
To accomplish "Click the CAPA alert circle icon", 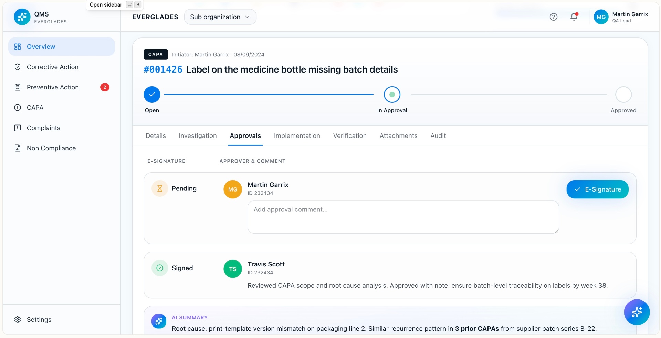I will point(18,108).
